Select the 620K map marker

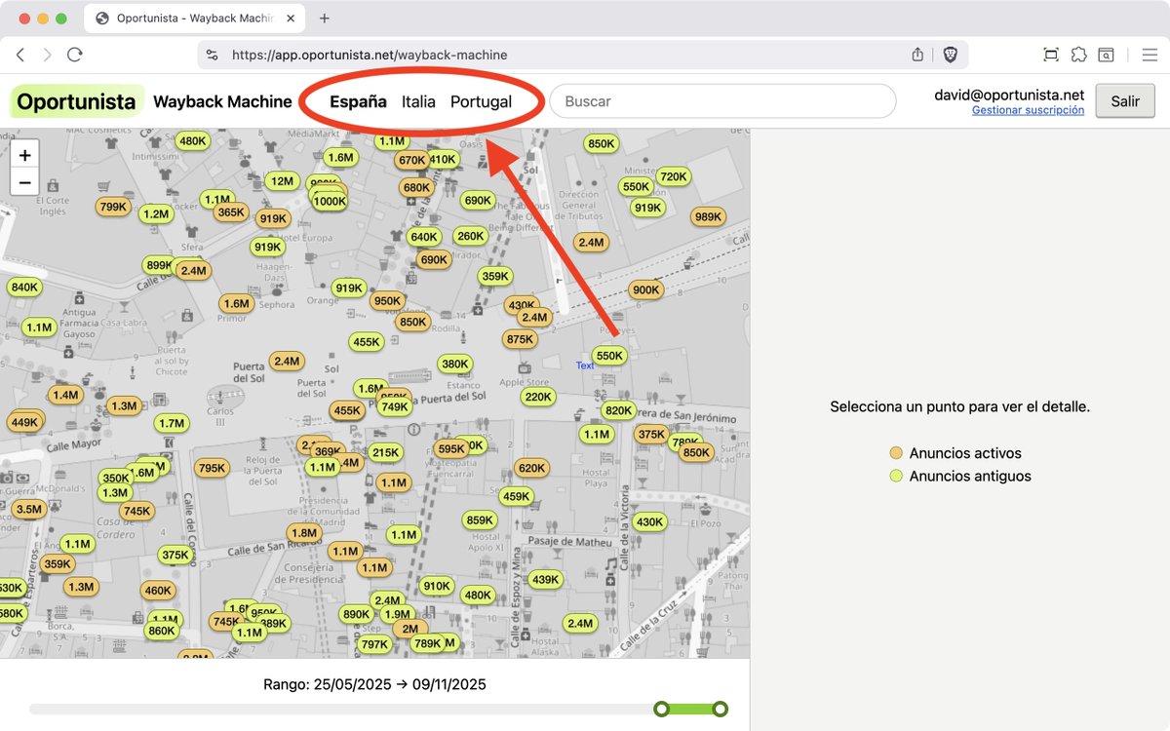pyautogui.click(x=531, y=468)
